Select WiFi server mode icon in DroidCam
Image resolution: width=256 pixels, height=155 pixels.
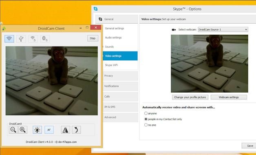(33, 39)
